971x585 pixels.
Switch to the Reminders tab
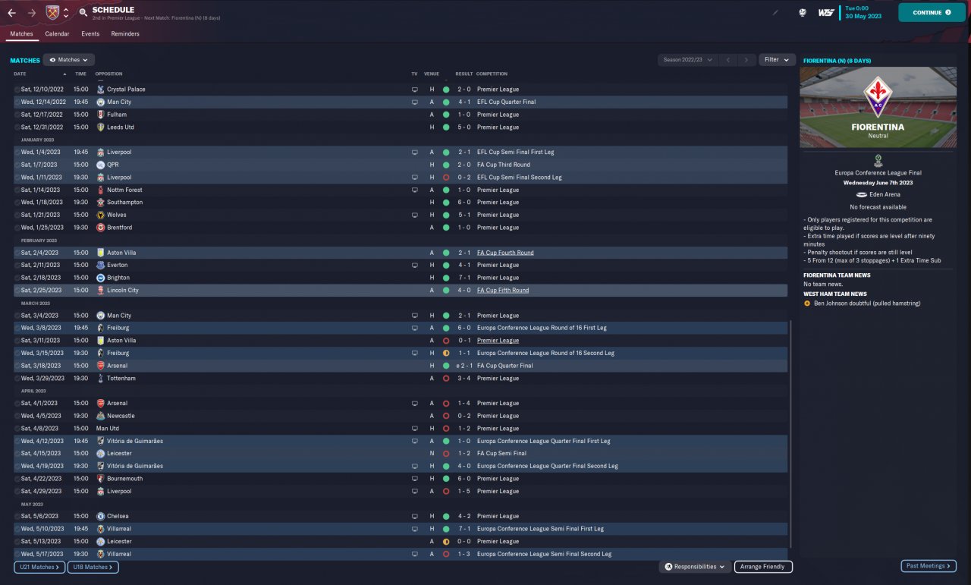(x=125, y=34)
